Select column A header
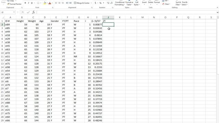The image size is (219, 123). click(10, 17)
